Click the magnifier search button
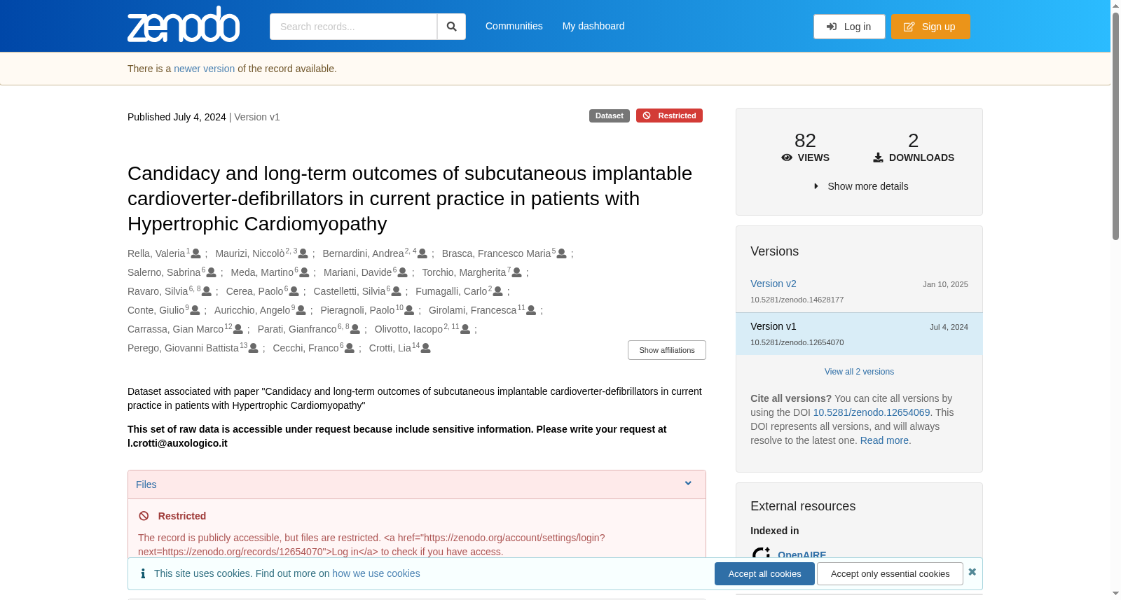1121x600 pixels. (451, 27)
